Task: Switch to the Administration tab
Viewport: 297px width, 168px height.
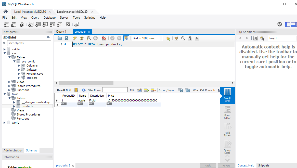Action: coord(13,150)
